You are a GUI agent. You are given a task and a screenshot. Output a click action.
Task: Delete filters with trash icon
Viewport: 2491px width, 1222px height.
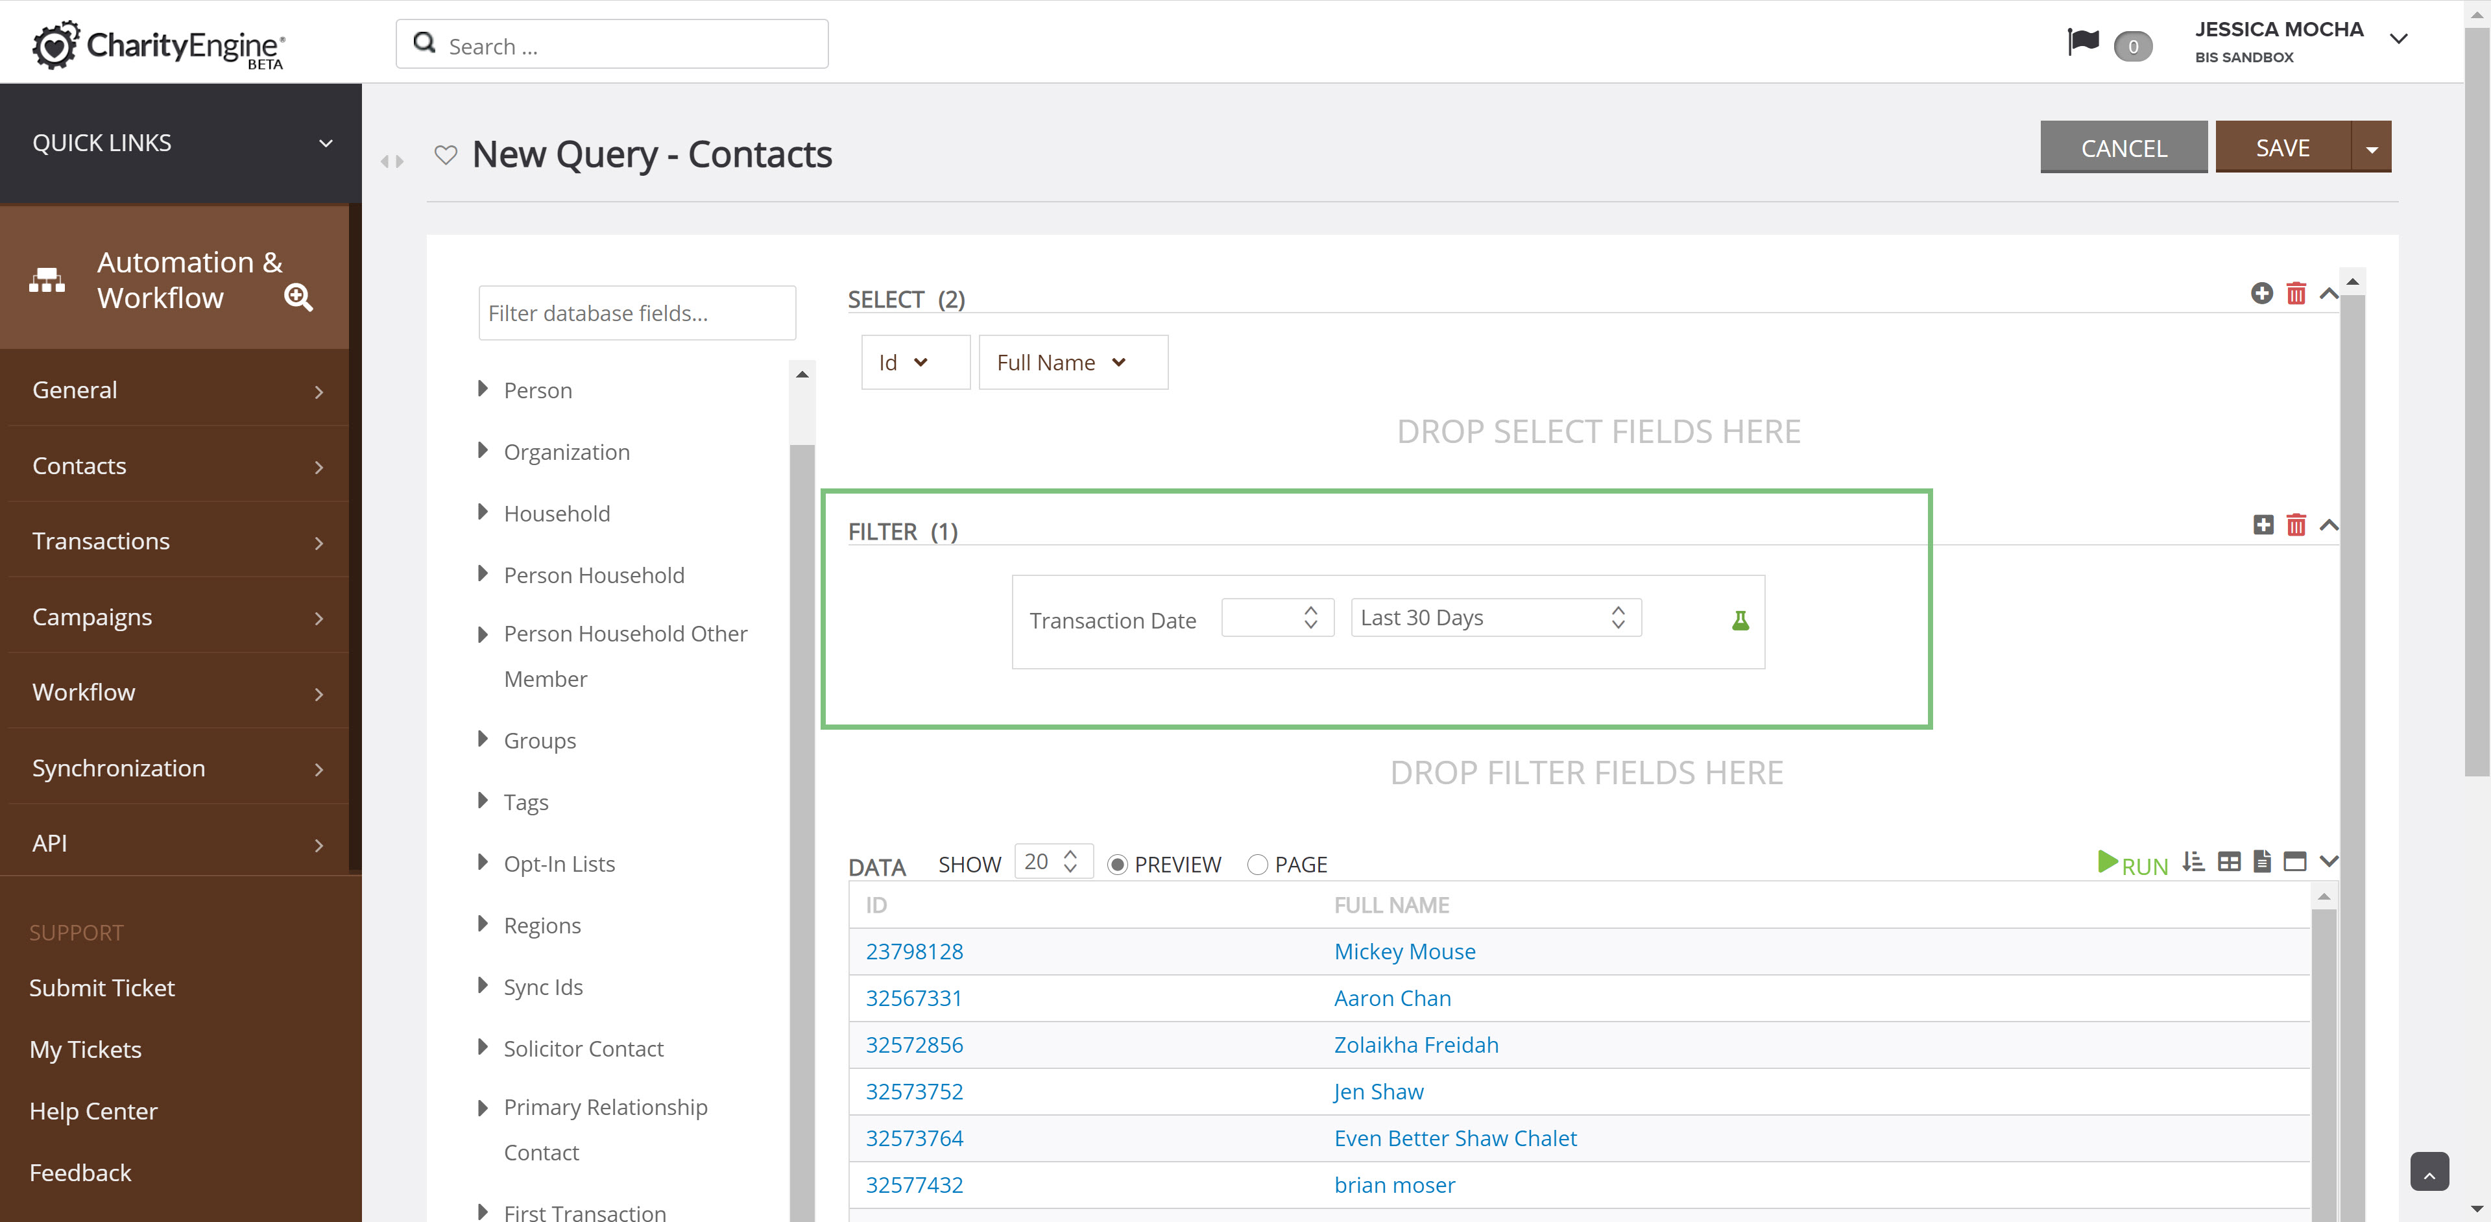tap(2296, 525)
